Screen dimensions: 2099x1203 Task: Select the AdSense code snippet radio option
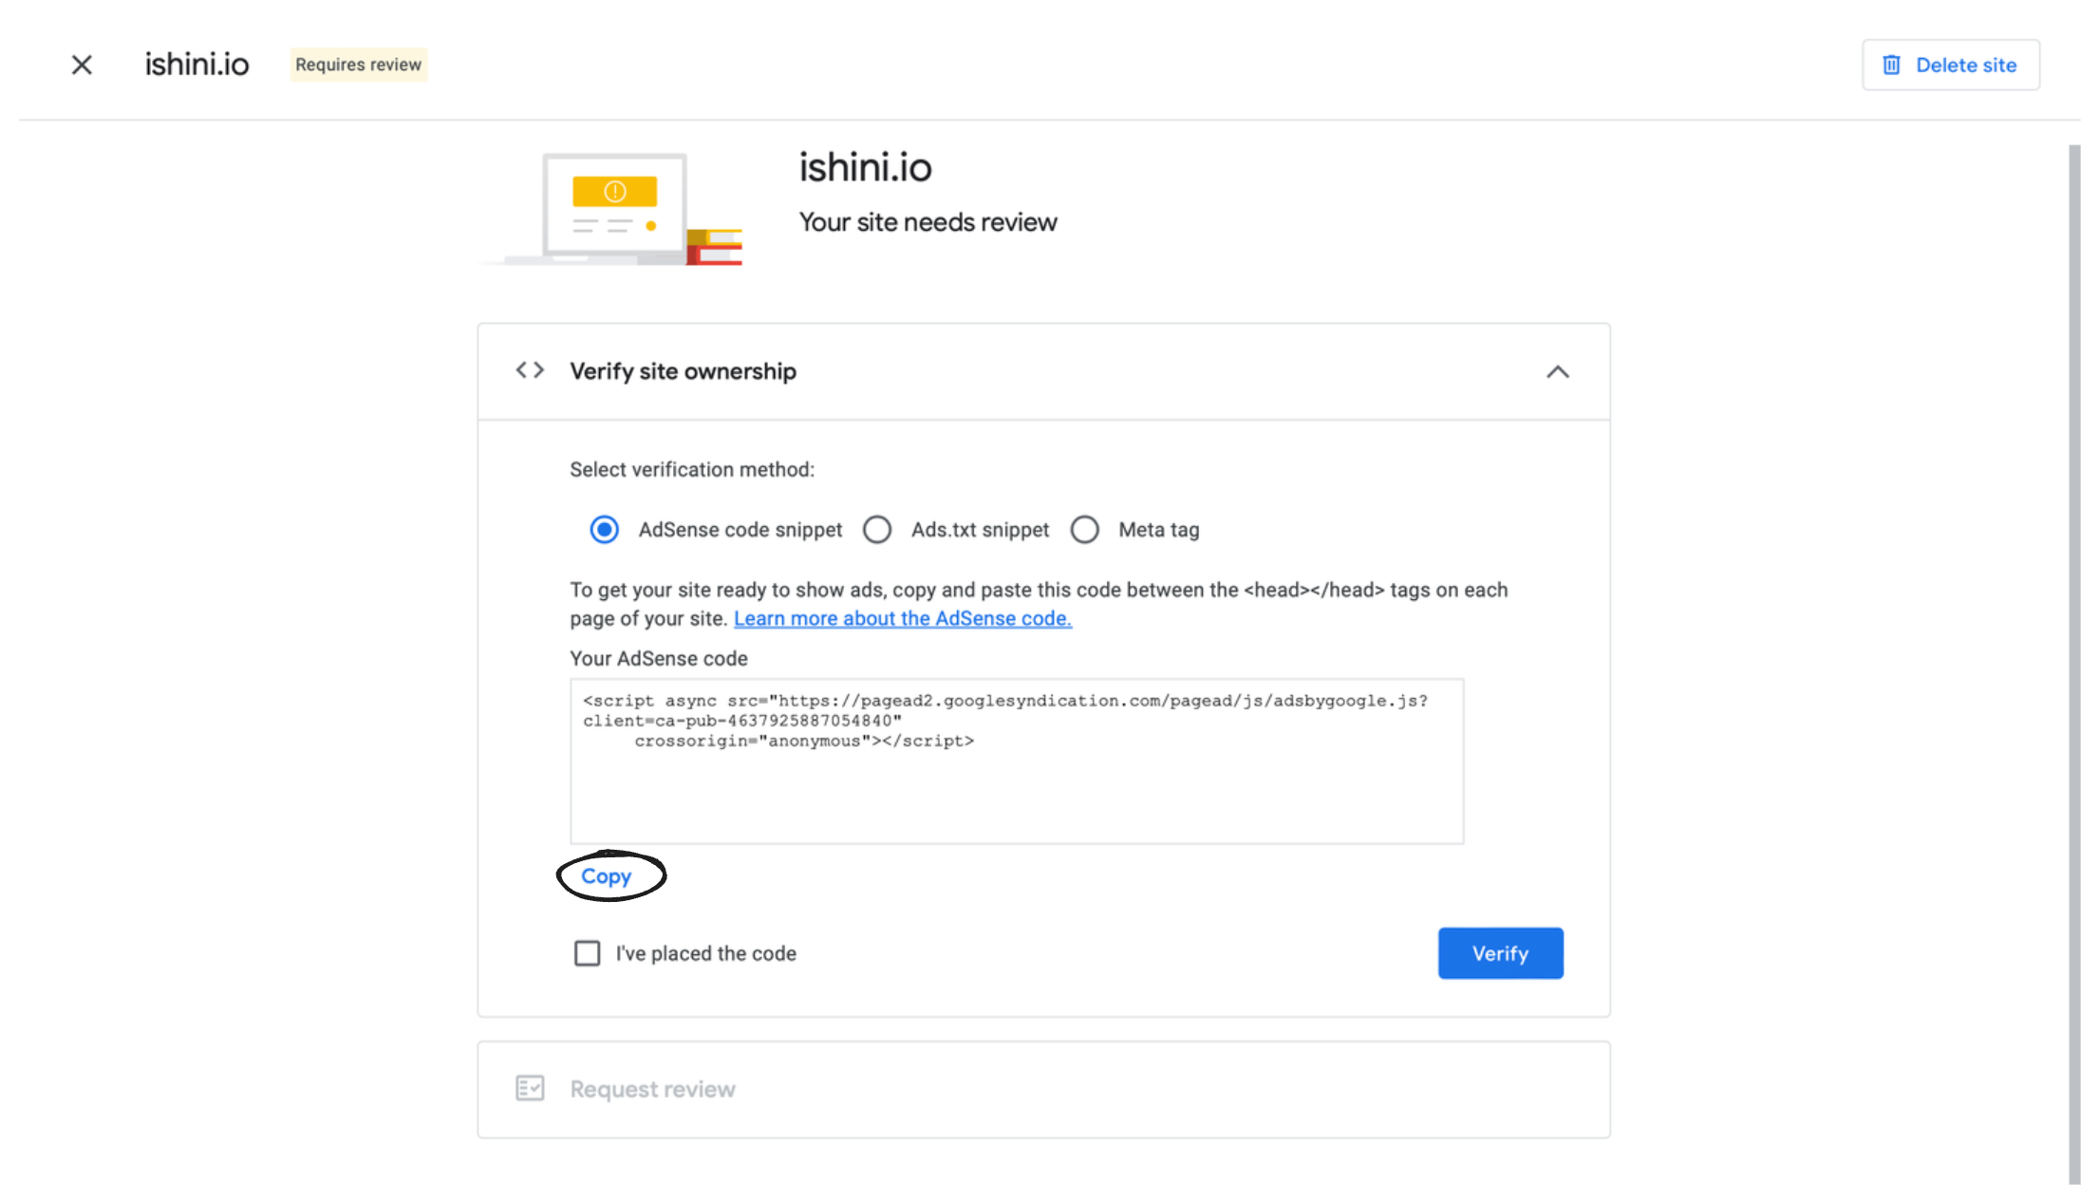(605, 529)
